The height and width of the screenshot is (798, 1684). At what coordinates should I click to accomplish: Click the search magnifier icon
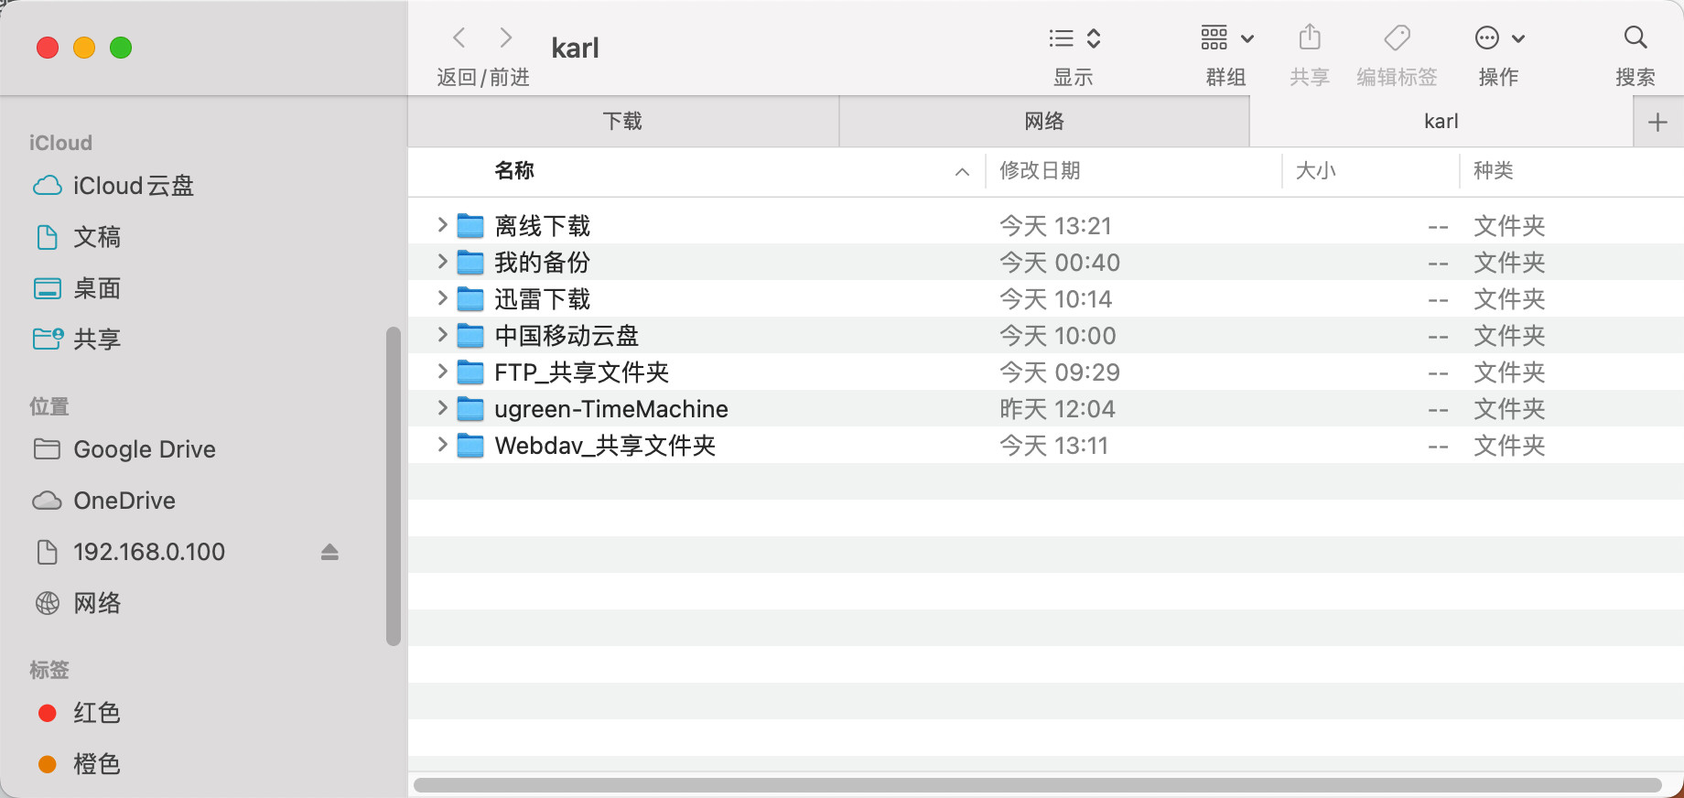[x=1635, y=38]
